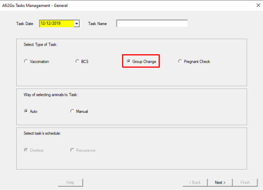Click the Help button

point(71,183)
